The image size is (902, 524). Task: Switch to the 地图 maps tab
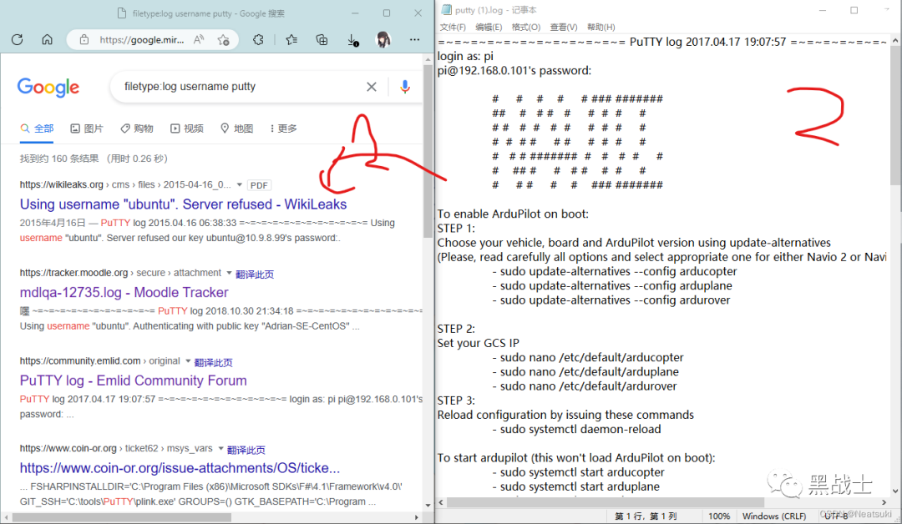click(236, 128)
